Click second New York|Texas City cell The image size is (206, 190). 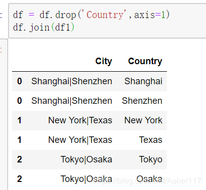pos(80,140)
